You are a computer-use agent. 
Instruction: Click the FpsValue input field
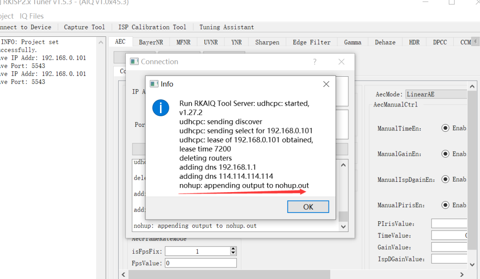point(200,263)
